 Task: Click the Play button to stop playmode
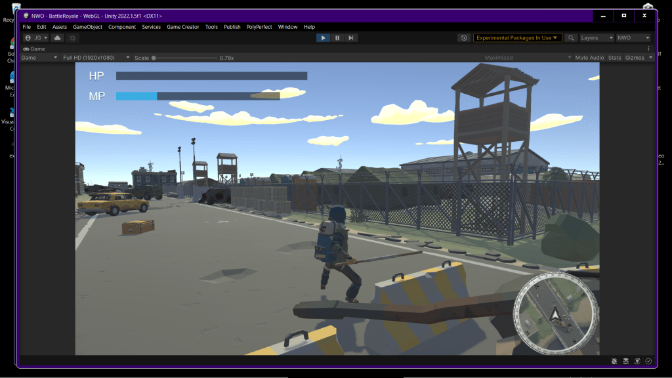coord(323,38)
